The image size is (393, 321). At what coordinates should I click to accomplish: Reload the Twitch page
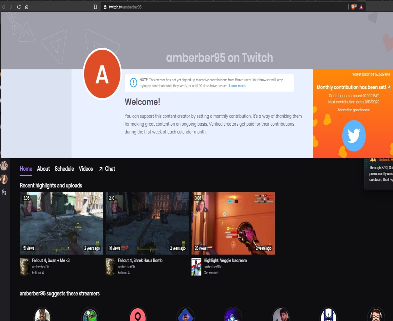[19, 7]
